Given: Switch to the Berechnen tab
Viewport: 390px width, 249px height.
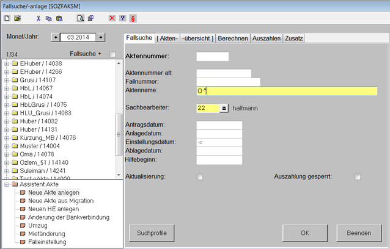Looking at the screenshot, I should (x=233, y=38).
